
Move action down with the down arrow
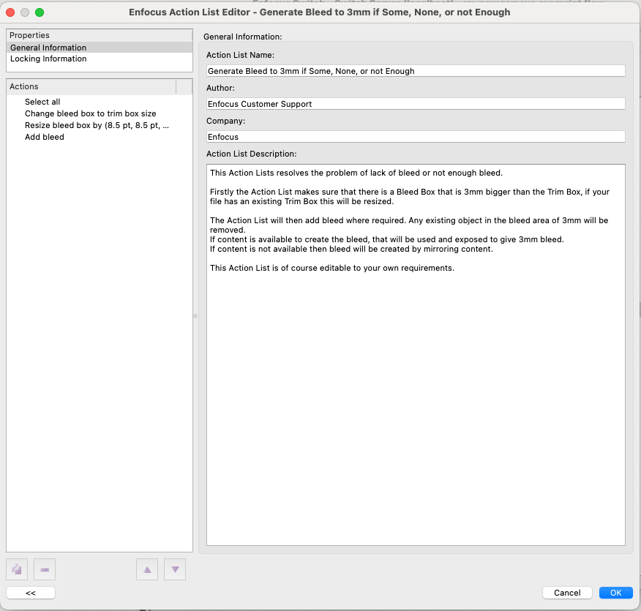pyautogui.click(x=175, y=569)
